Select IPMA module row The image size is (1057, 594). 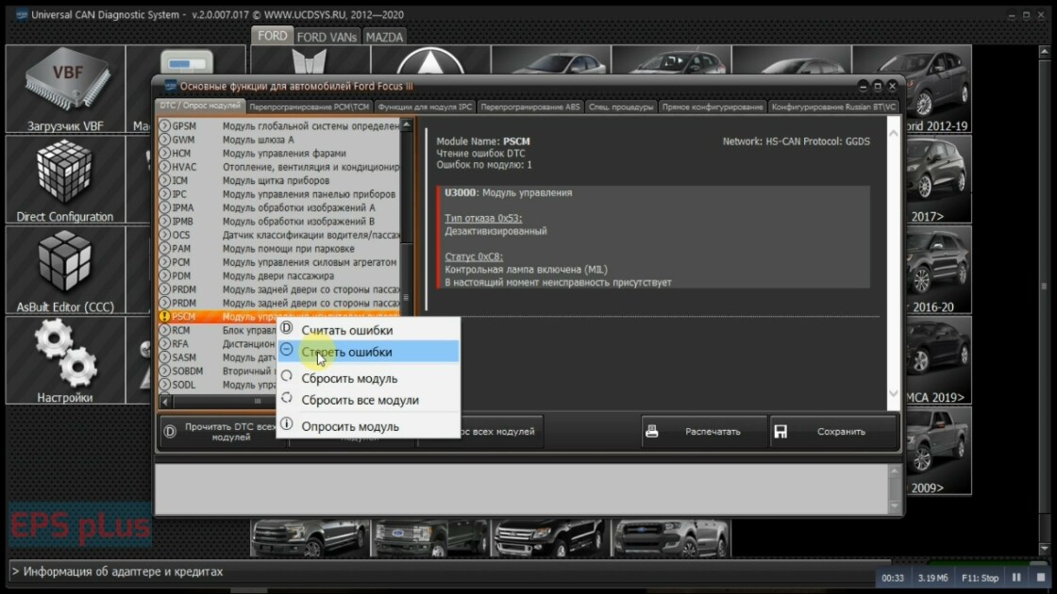(x=279, y=207)
